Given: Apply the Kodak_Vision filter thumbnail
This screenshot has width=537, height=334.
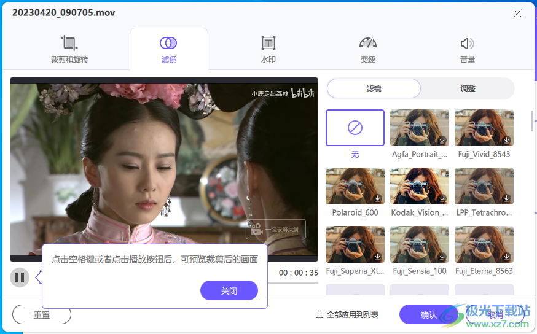Looking at the screenshot, I should tap(420, 186).
